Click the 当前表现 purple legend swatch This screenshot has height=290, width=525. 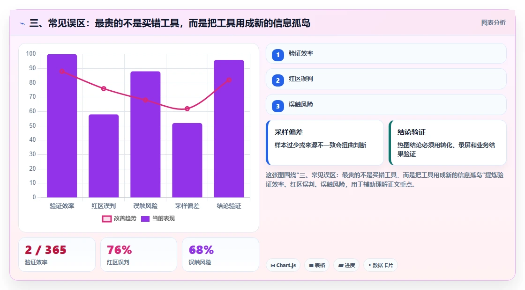click(x=145, y=219)
